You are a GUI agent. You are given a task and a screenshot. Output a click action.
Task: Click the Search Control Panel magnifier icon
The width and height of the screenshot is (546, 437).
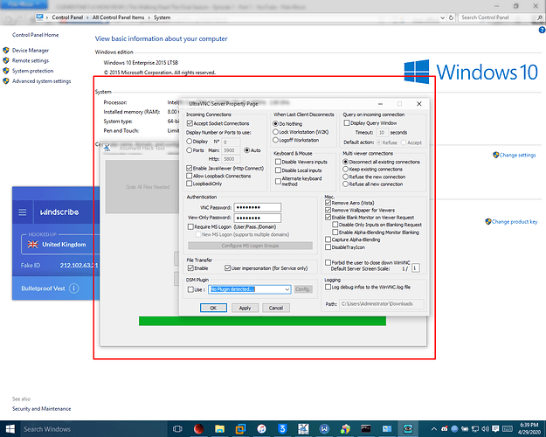[x=540, y=17]
